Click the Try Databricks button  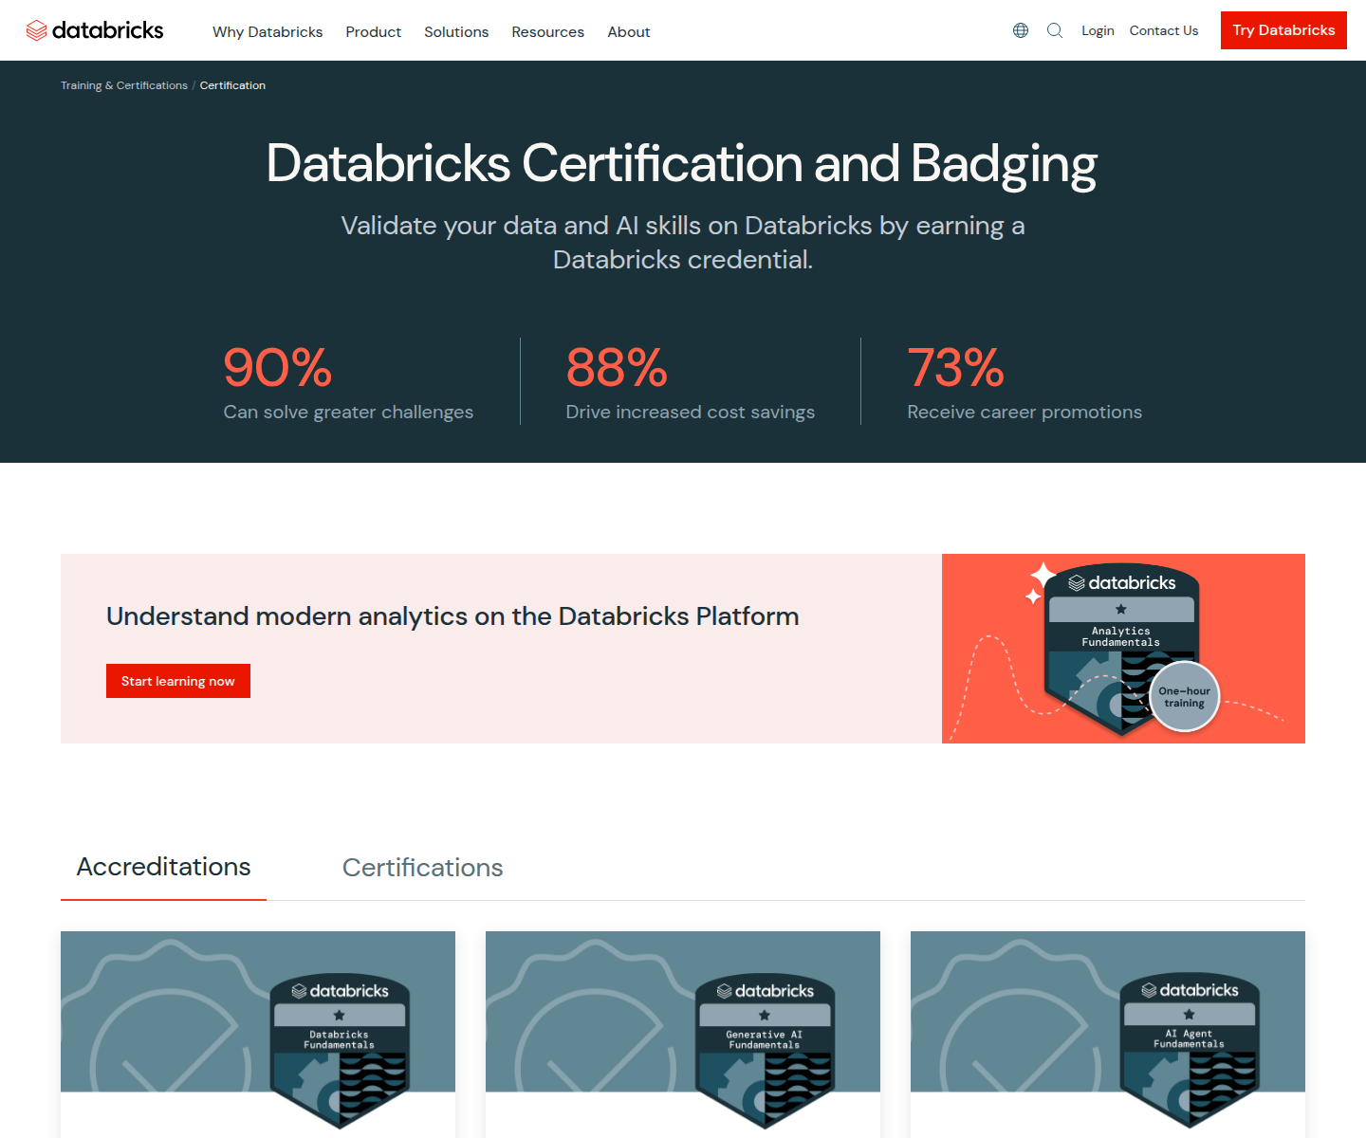1283,30
